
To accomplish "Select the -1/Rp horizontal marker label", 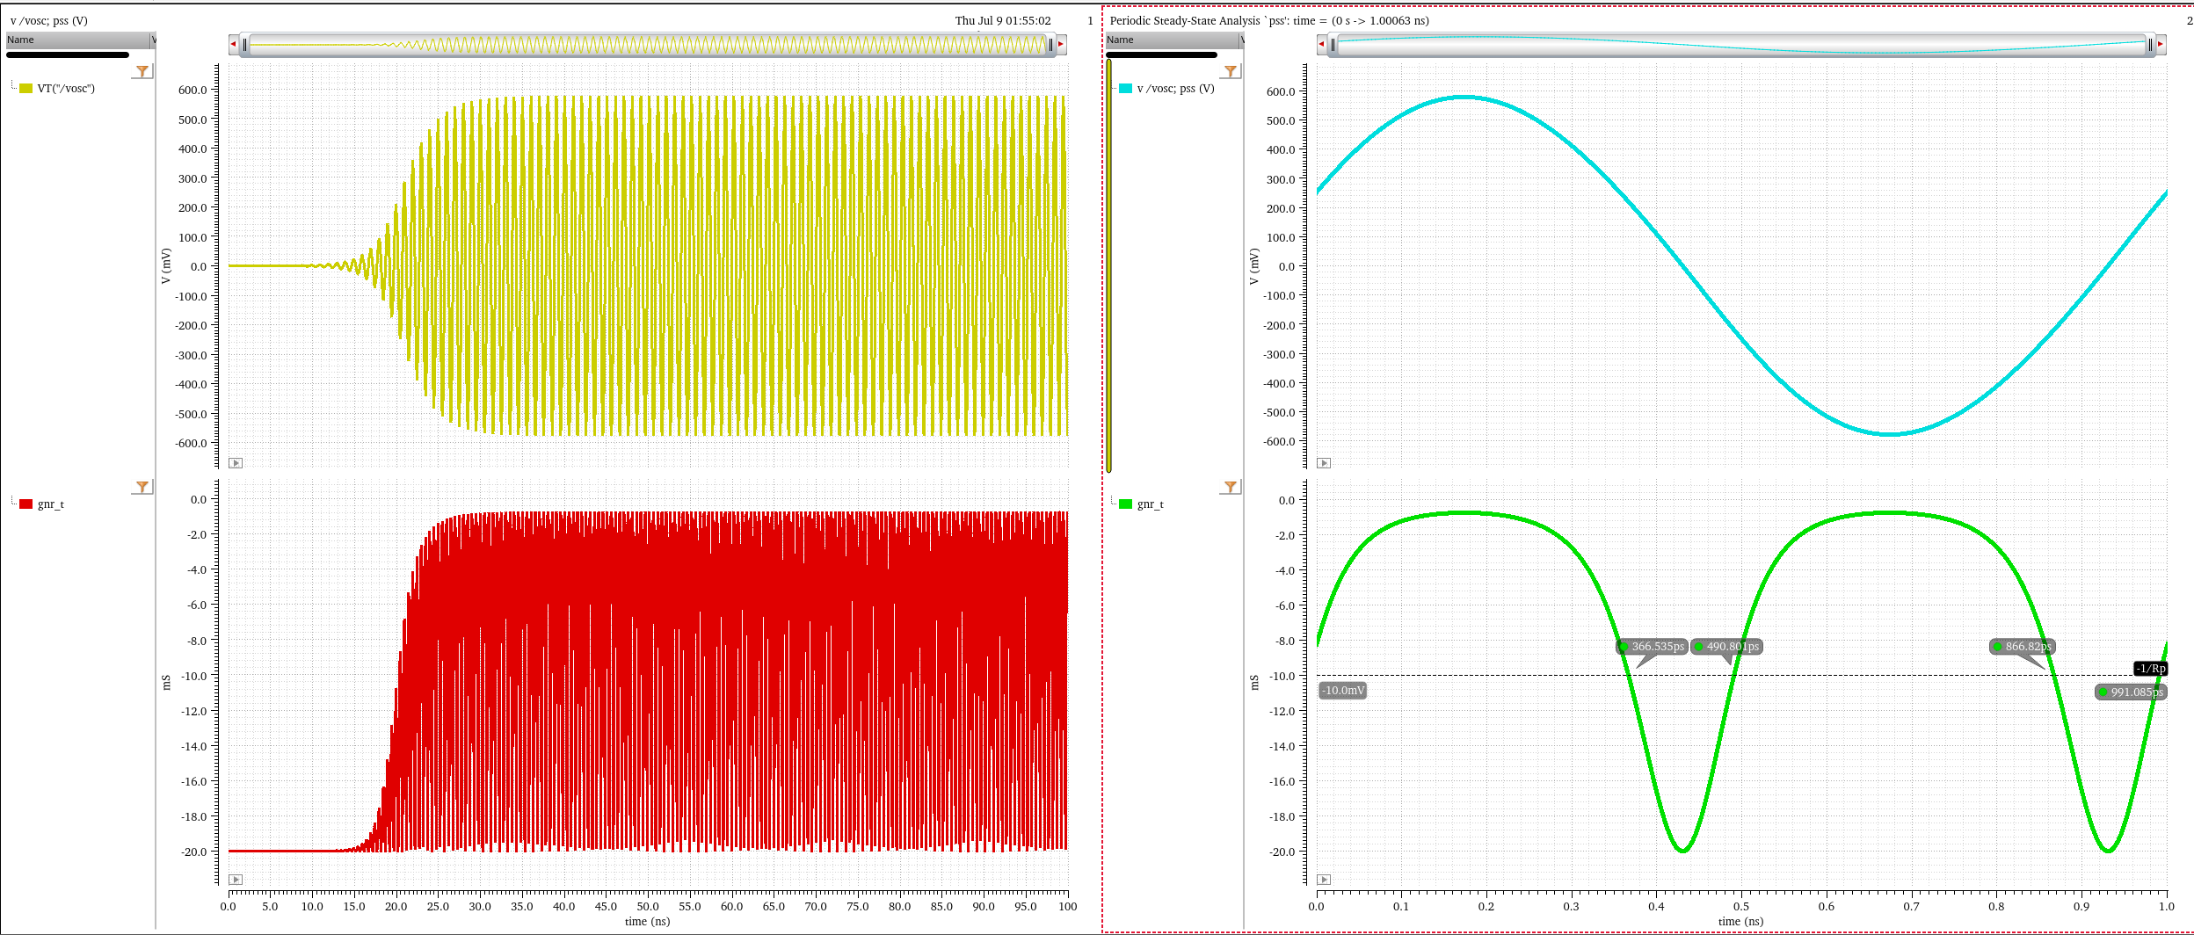I will [2151, 669].
